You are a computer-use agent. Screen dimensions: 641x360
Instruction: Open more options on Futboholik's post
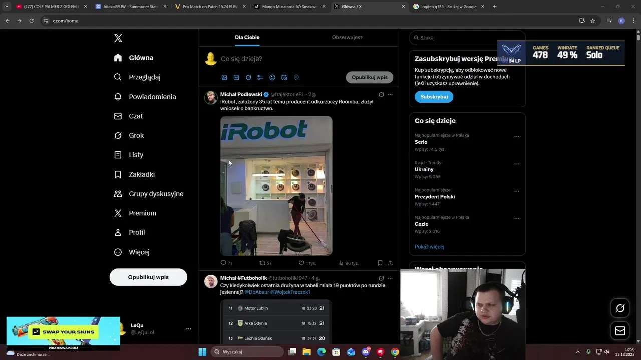(x=390, y=278)
